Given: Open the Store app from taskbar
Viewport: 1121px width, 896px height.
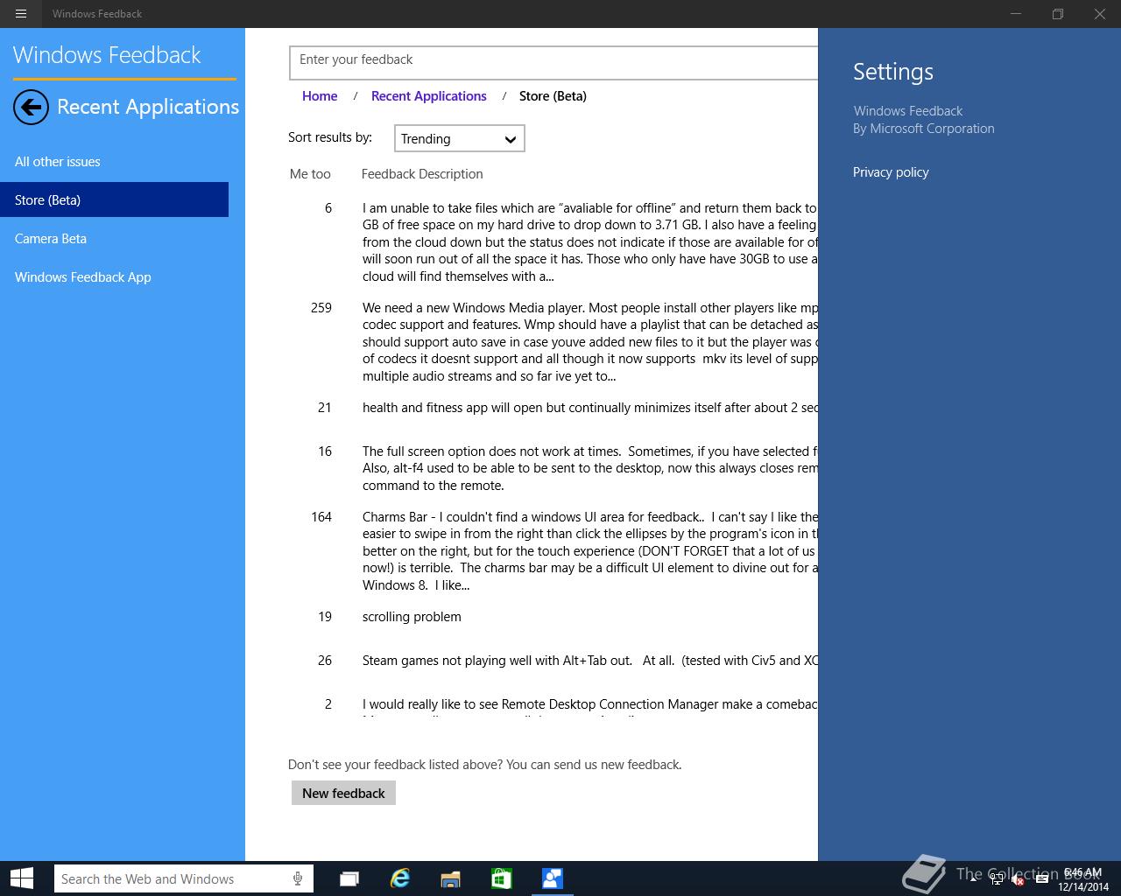Looking at the screenshot, I should pos(501,878).
